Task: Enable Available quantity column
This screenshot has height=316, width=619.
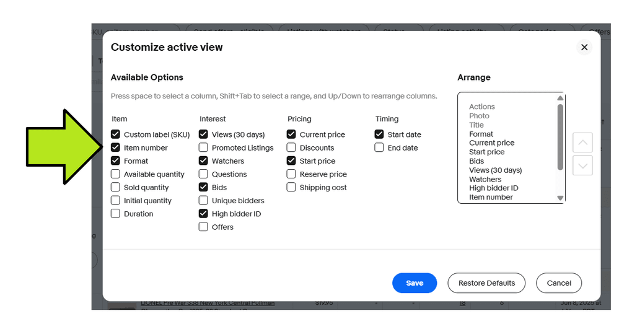Action: (115, 174)
